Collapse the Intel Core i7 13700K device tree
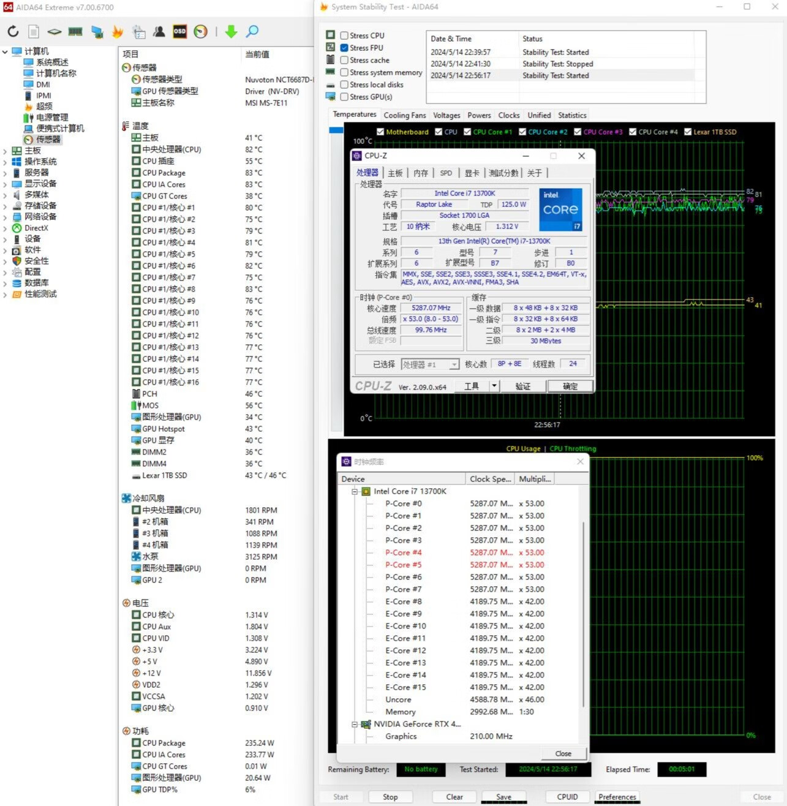Screen dimensions: 787x806 [355, 491]
